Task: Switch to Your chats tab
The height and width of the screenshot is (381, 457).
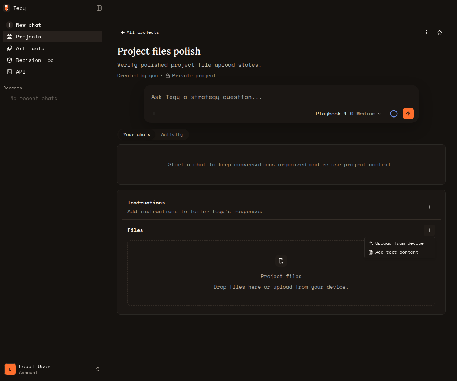Action: 137,134
